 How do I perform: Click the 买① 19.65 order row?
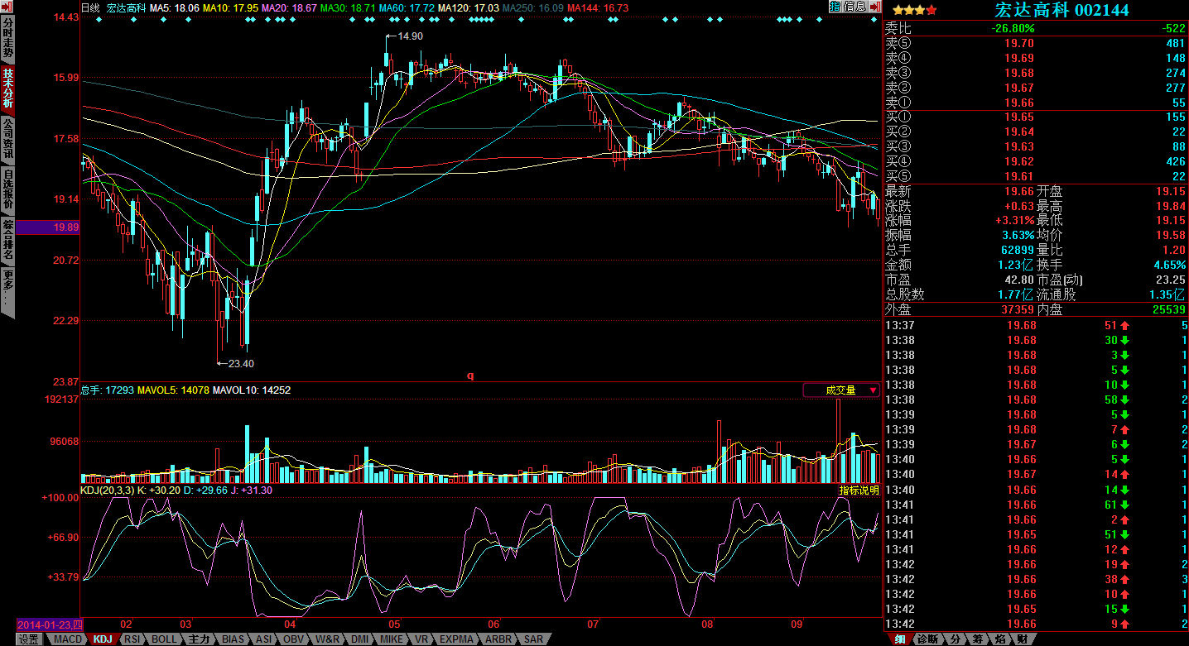click(x=1036, y=117)
